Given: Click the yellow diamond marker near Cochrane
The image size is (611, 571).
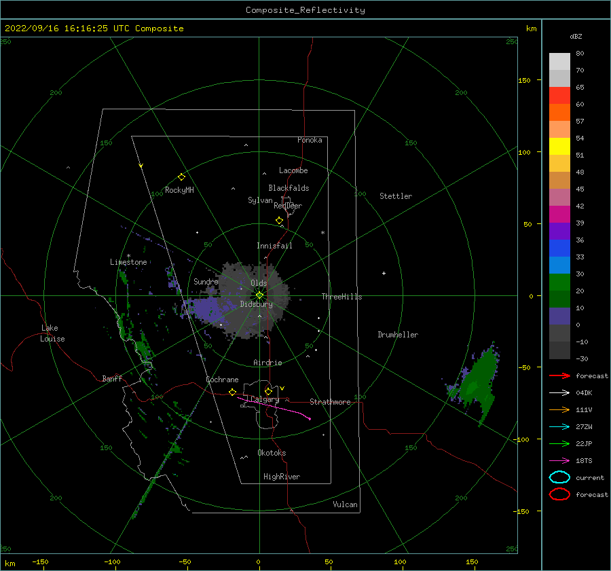Looking at the screenshot, I should point(233,392).
